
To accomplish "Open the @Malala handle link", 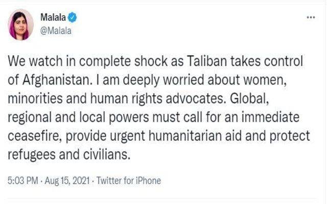I will (56, 31).
